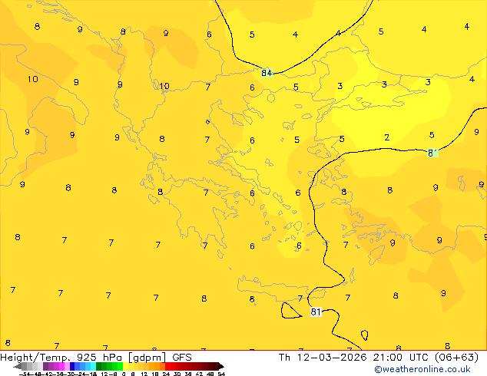
Task: Click the 24 label on the color scale
Action: 166,374
